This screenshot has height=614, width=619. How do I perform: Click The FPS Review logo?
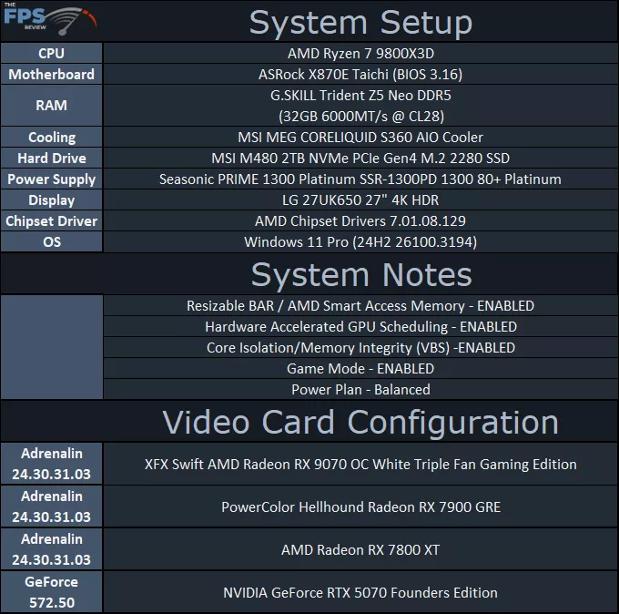(x=50, y=19)
